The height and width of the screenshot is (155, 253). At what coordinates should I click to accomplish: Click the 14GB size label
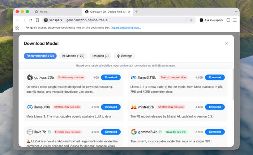click(95, 77)
